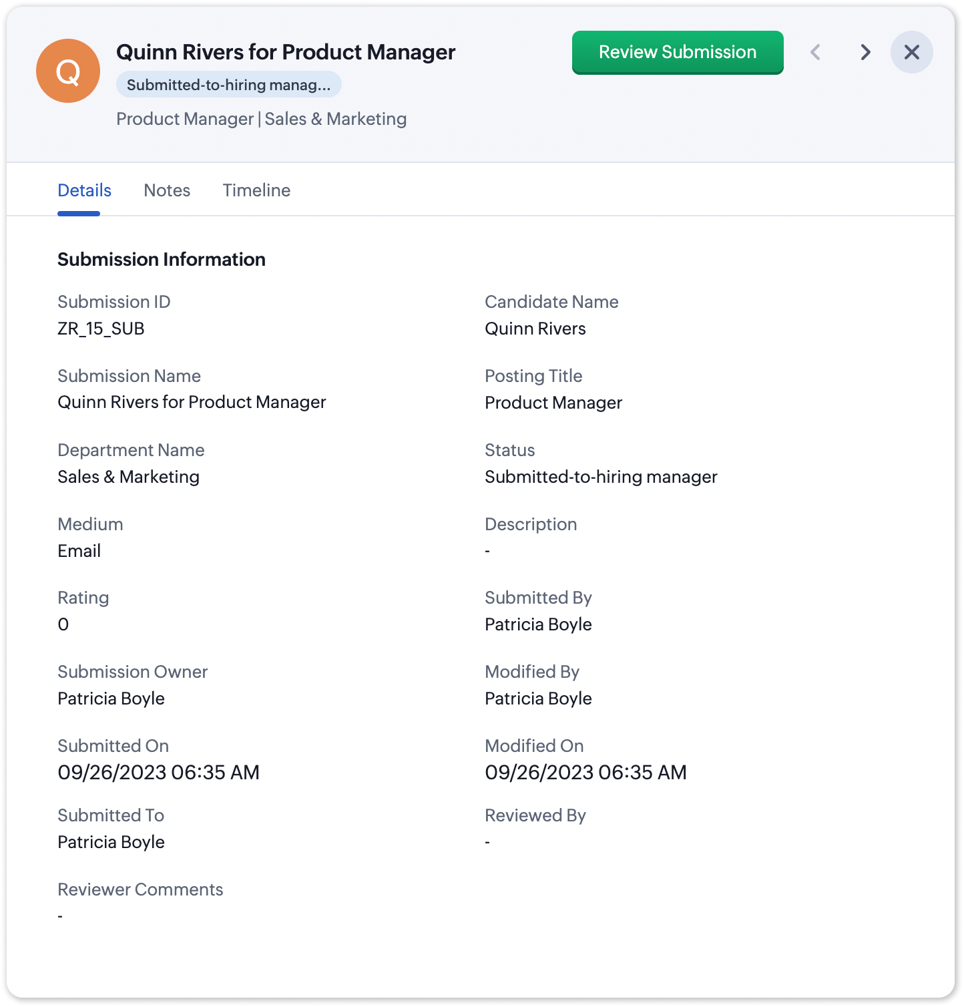This screenshot has height=1007, width=964.
Task: Click the header title Quinn Rivers for Product Manager
Action: click(286, 52)
